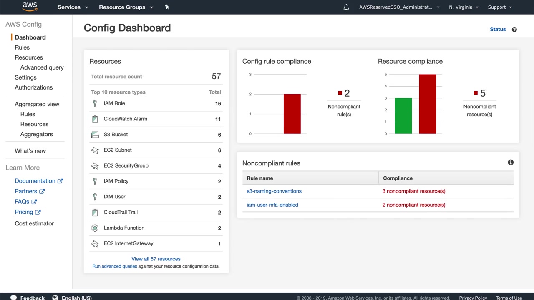Go to Rules in the sidebar
The height and width of the screenshot is (300, 534).
pyautogui.click(x=22, y=47)
